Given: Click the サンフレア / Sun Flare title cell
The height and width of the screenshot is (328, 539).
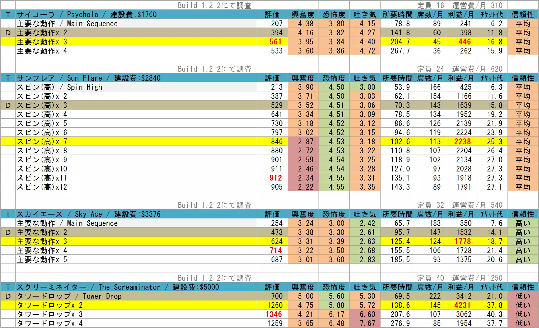Looking at the screenshot, I should point(136,78).
